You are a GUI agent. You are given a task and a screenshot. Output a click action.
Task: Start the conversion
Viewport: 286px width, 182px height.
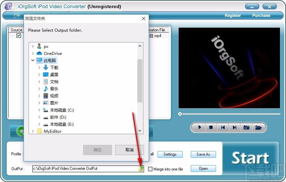(250, 158)
